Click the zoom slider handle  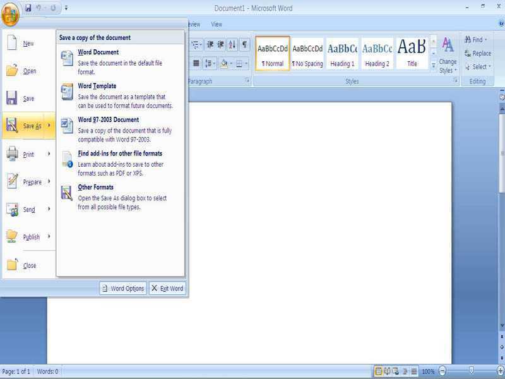[x=471, y=371]
